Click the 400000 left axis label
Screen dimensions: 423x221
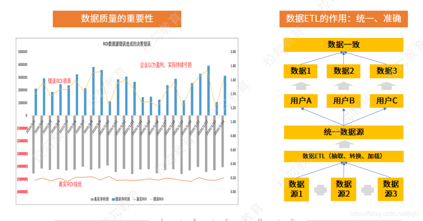(23, 65)
